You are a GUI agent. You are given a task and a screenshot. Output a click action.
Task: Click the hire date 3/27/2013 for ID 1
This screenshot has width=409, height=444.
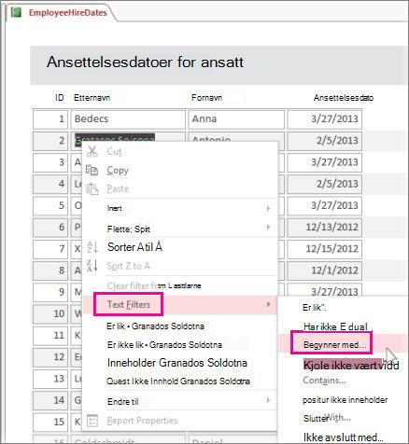[324, 119]
